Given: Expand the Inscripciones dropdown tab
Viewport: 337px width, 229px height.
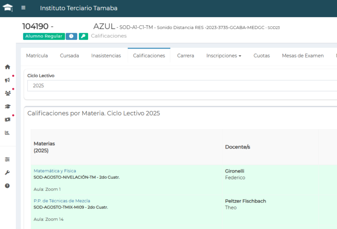Looking at the screenshot, I should 224,56.
